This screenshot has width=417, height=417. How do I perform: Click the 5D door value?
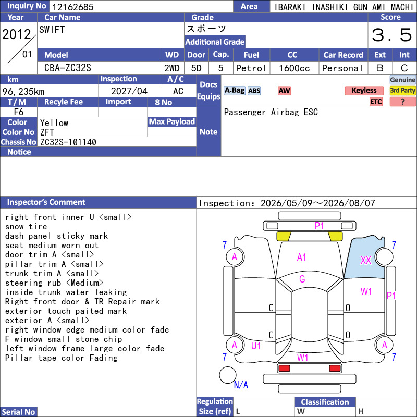197,68
